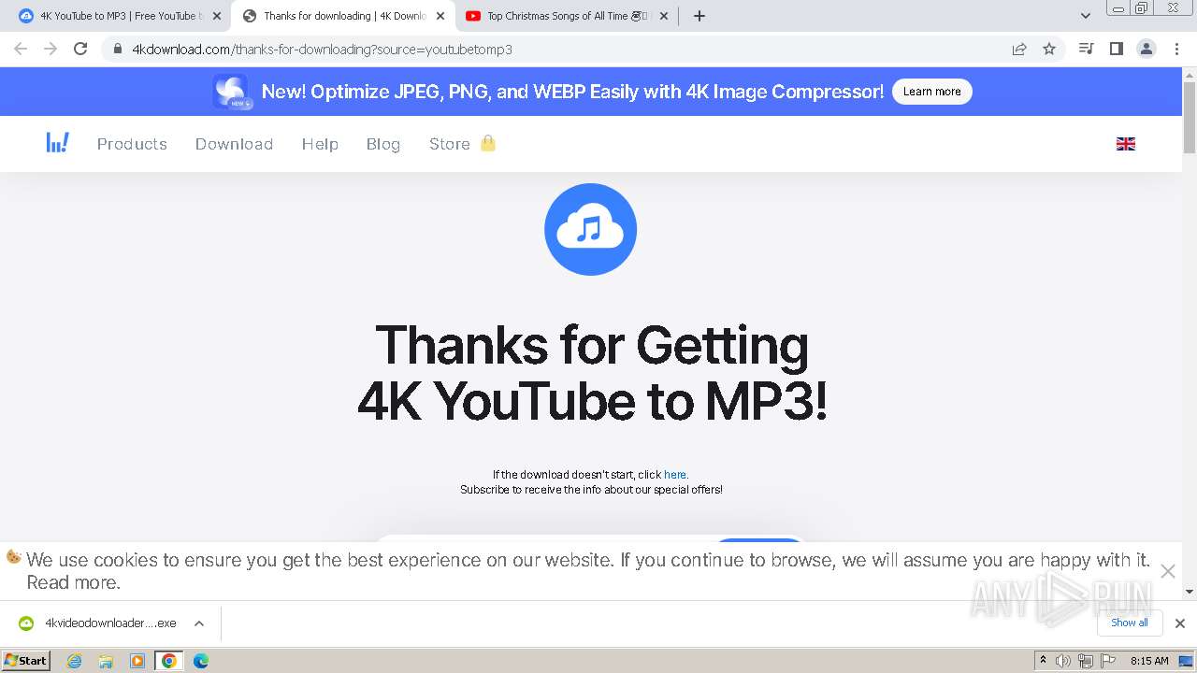This screenshot has width=1197, height=673.
Task: View site information lock icon
Action: tap(117, 49)
